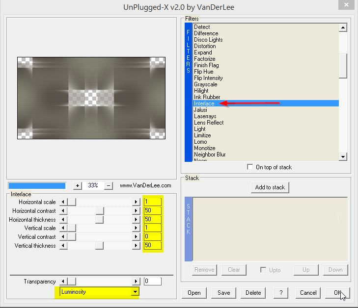This screenshot has height=308, width=358.
Task: Click Vertical thickness left arrow
Action: click(63, 246)
